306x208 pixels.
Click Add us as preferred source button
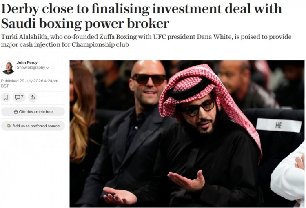click(x=33, y=126)
